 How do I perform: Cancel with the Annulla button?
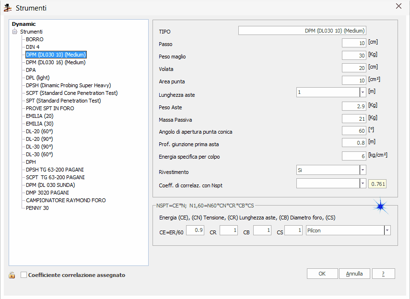click(354, 274)
